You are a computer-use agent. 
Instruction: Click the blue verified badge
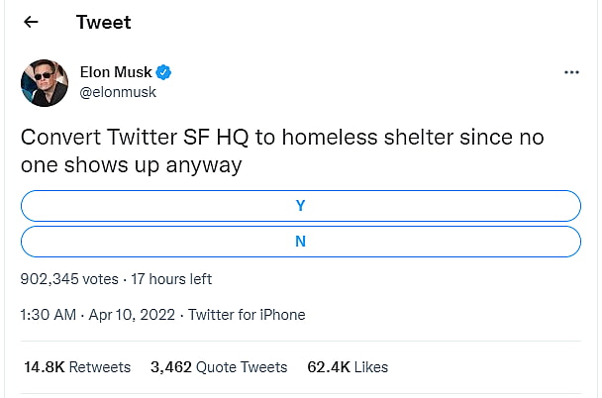point(165,72)
